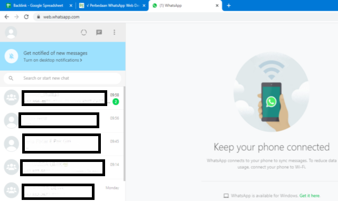
Task: Open the Status circle icon
Action: pos(83,33)
